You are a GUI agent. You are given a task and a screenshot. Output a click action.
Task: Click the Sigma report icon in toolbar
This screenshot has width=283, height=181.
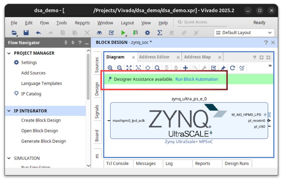[x=160, y=33]
